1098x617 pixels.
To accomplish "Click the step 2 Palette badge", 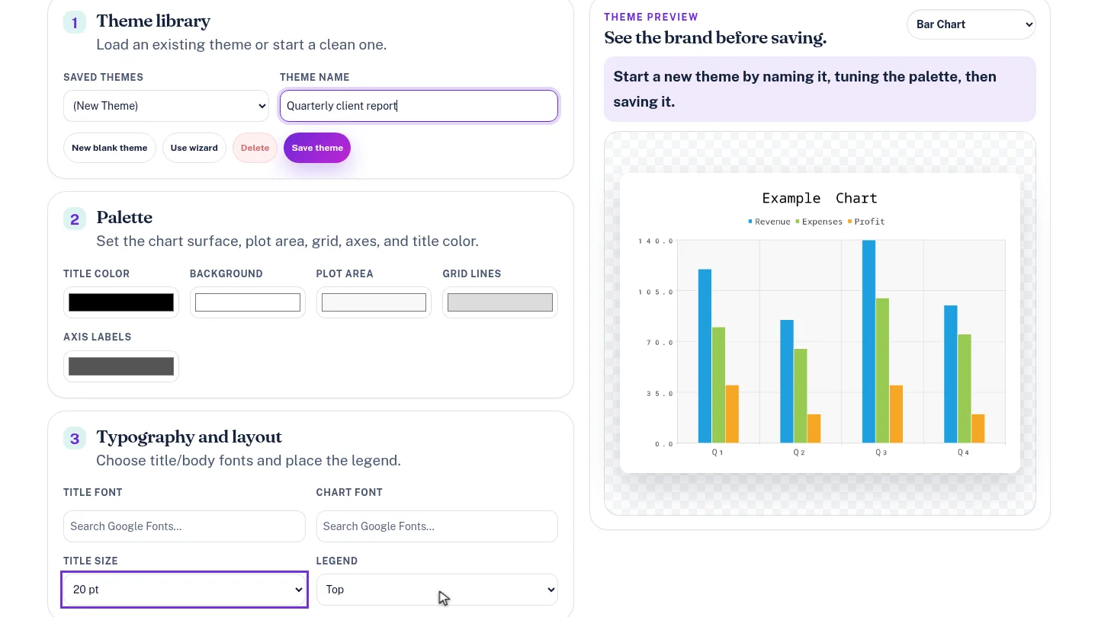I will (75, 219).
